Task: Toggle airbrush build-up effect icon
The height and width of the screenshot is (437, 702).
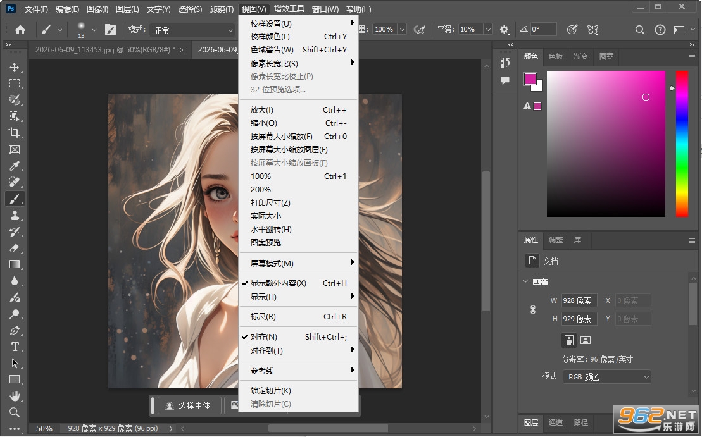Action: (x=419, y=30)
